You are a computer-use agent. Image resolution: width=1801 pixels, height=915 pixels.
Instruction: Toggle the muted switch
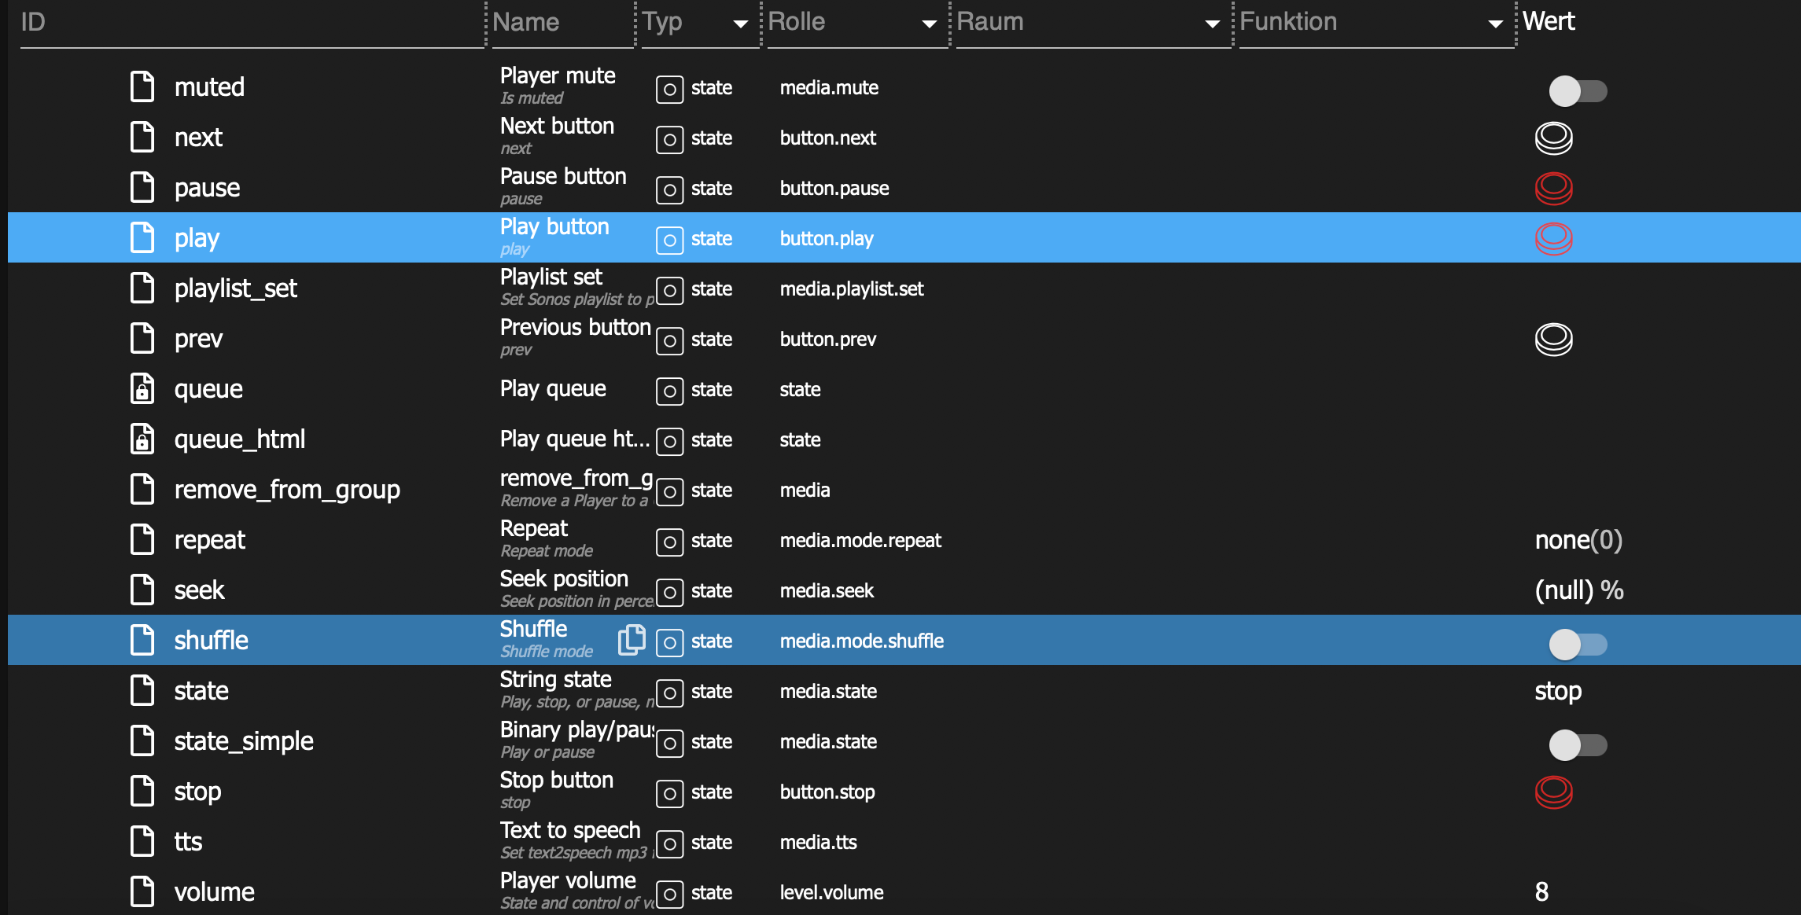coord(1577,91)
